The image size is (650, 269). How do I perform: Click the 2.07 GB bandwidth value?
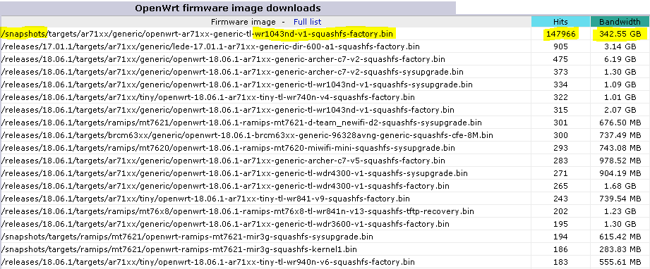[620, 110]
